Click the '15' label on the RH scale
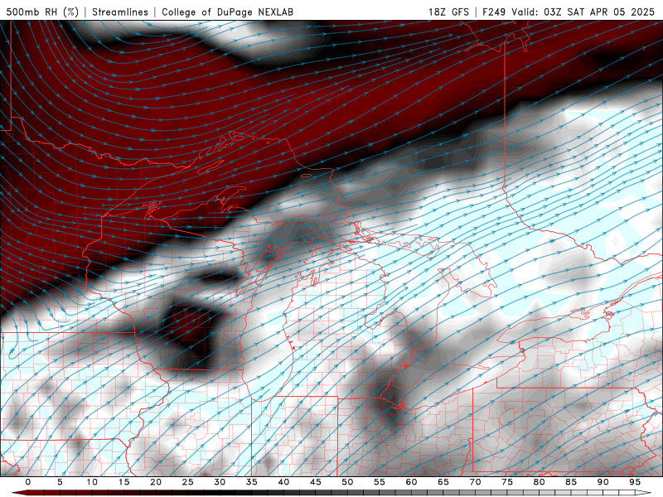 click(123, 482)
